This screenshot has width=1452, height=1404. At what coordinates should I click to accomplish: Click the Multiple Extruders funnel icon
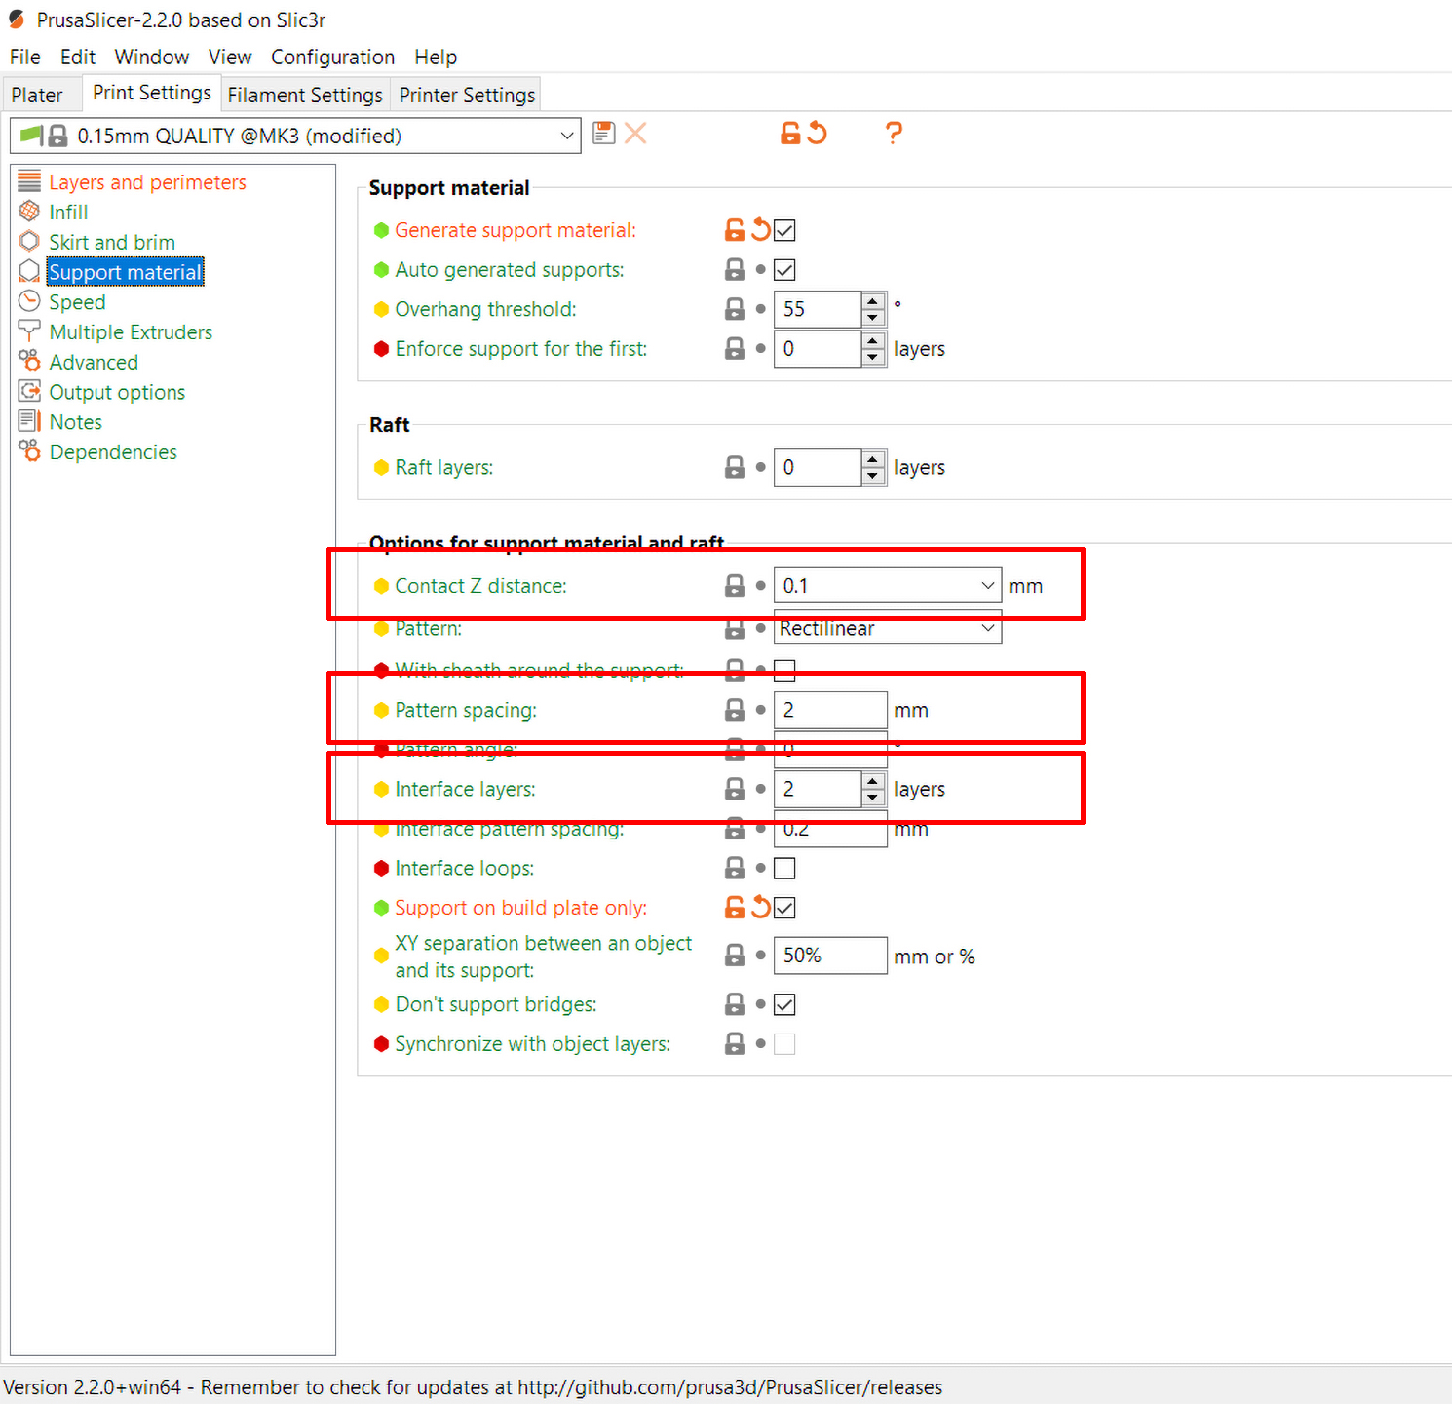pos(29,331)
